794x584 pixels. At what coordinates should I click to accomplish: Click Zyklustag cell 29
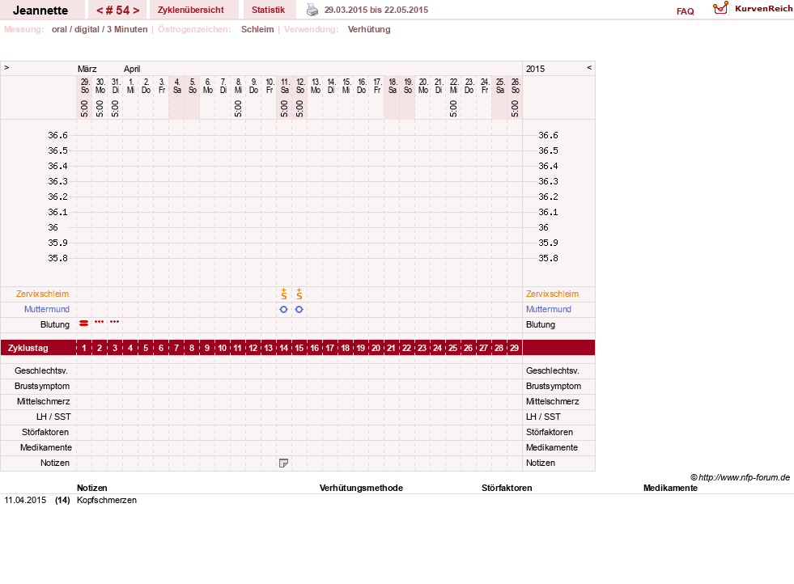click(515, 348)
